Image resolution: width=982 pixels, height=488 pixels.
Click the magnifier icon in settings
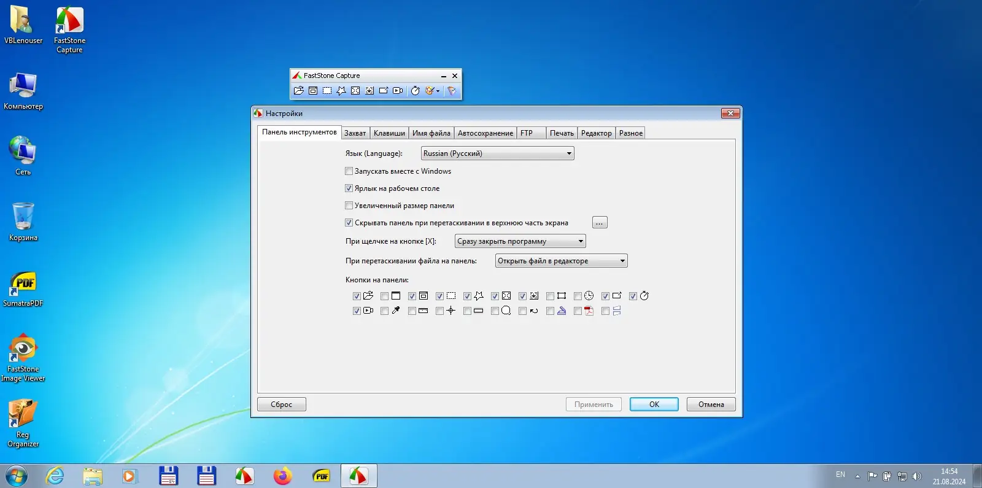coord(506,311)
